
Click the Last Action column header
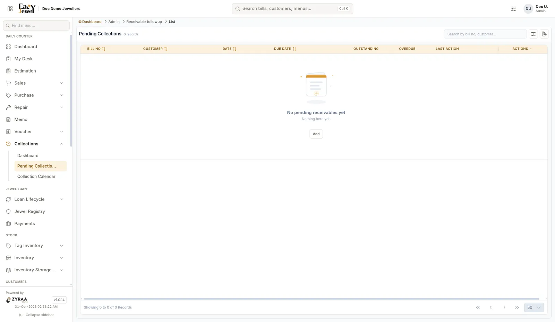coord(447,49)
